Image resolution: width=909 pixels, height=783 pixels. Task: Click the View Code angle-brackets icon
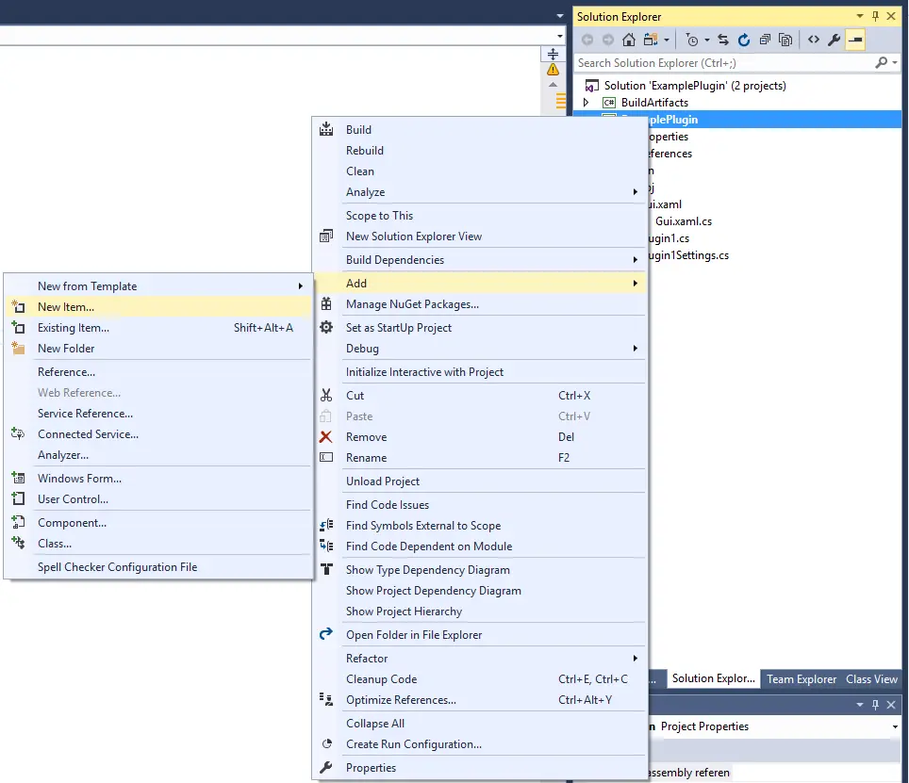click(x=814, y=40)
